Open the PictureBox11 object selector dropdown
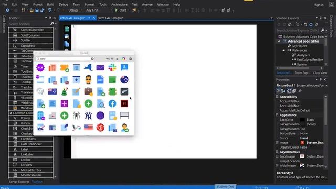The image size is (336, 189). (x=327, y=85)
